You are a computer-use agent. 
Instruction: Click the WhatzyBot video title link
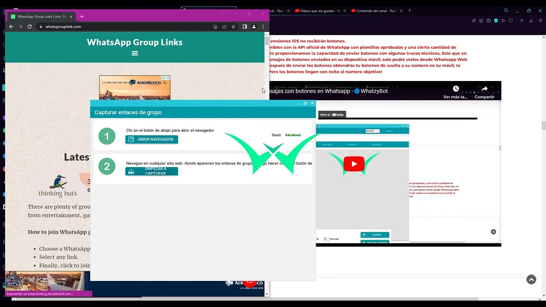[328, 91]
